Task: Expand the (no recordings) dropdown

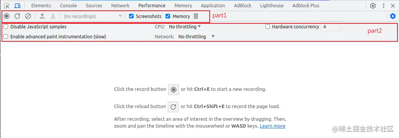Action: [93, 16]
